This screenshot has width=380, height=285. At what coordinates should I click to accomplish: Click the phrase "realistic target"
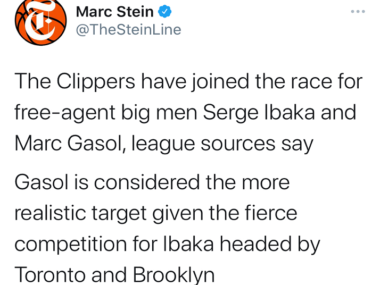80,213
